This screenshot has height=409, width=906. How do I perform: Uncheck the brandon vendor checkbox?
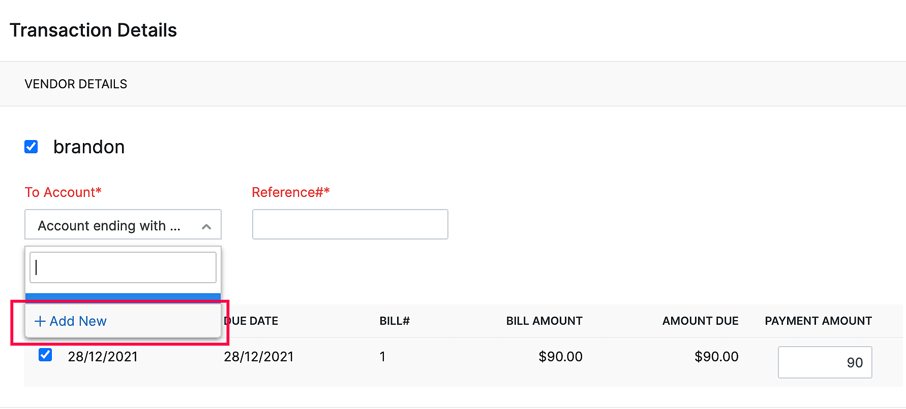[x=31, y=147]
